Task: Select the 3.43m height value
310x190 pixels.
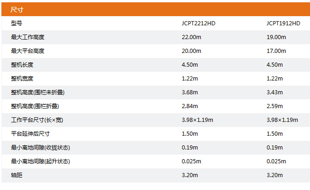Action: click(x=274, y=92)
